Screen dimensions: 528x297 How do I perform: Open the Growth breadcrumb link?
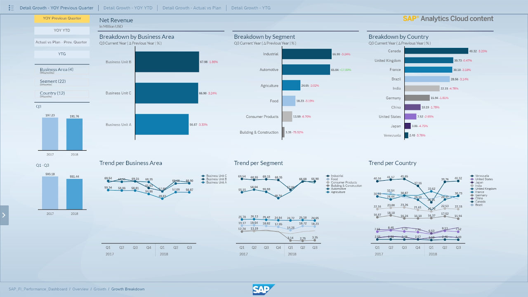(100, 289)
